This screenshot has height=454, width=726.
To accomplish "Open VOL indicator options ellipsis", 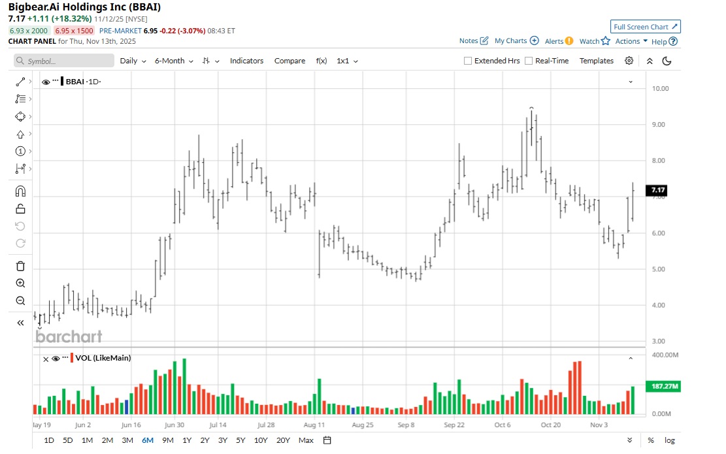I will [65, 357].
